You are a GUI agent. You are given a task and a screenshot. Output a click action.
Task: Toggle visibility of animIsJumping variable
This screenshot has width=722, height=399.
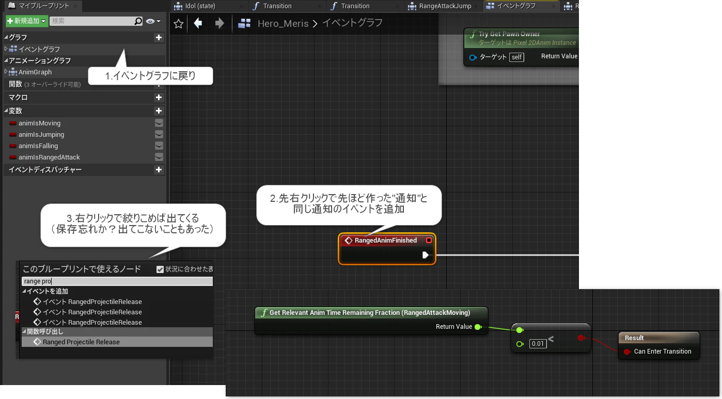(x=160, y=135)
